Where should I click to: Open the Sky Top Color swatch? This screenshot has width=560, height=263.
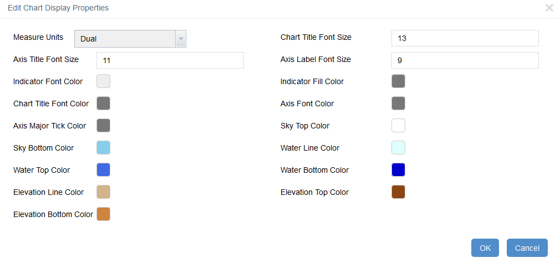398,126
